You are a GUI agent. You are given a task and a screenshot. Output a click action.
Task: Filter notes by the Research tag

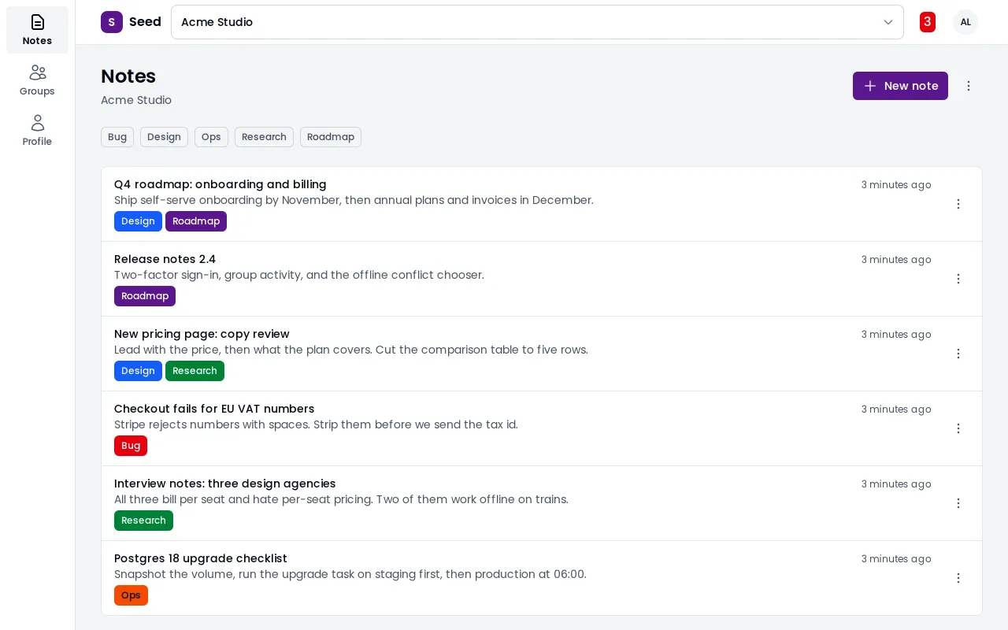[264, 137]
